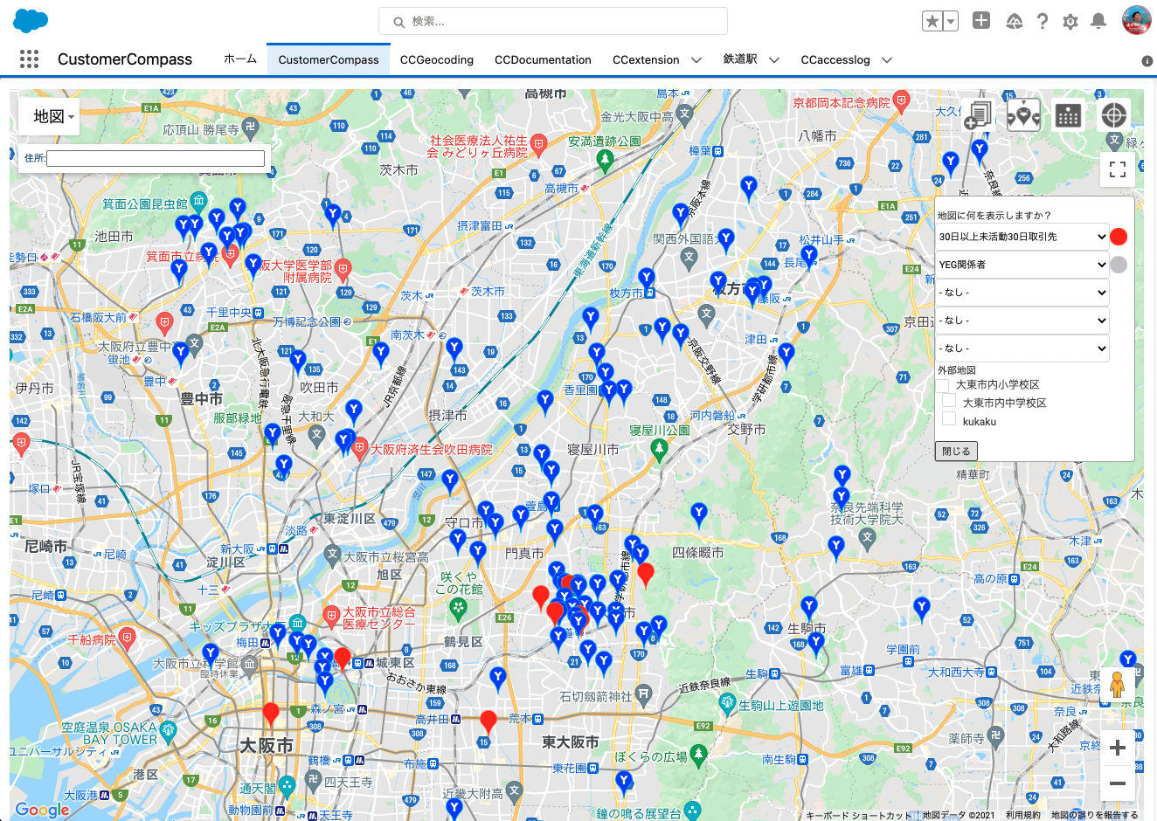Open the Help question mark icon
The image size is (1157, 821).
pos(1043,21)
